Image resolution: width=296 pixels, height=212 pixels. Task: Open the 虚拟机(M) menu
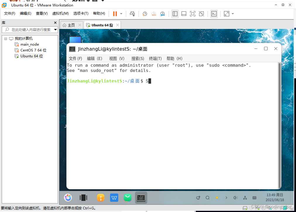60,13
